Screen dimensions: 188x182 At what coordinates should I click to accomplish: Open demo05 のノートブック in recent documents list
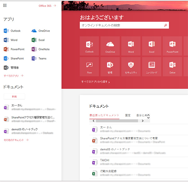138,151
